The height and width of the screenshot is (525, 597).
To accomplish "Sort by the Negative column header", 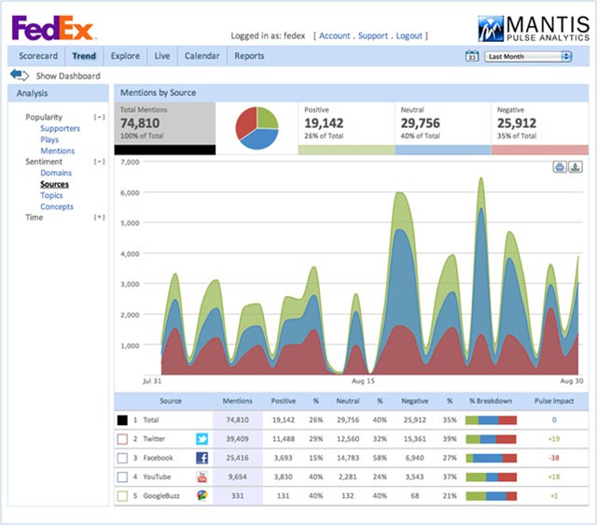I will coord(414,401).
